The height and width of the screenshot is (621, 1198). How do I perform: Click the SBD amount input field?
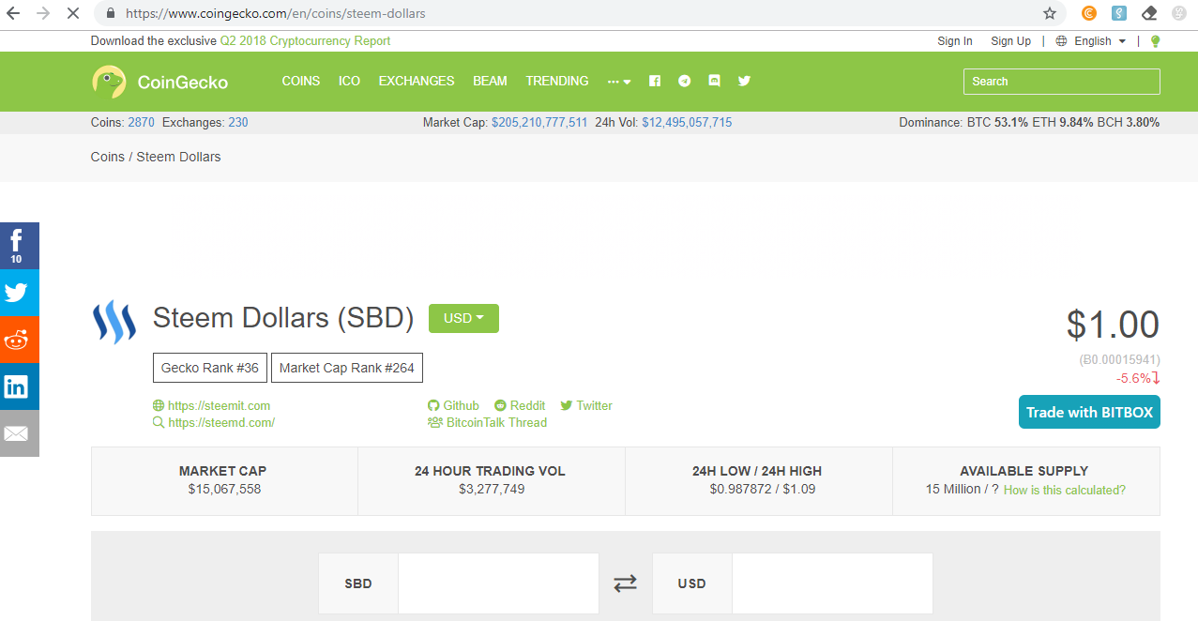tap(498, 583)
